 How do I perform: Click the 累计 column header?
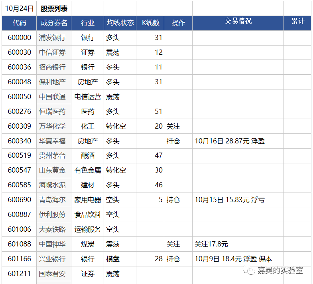pyautogui.click(x=297, y=23)
